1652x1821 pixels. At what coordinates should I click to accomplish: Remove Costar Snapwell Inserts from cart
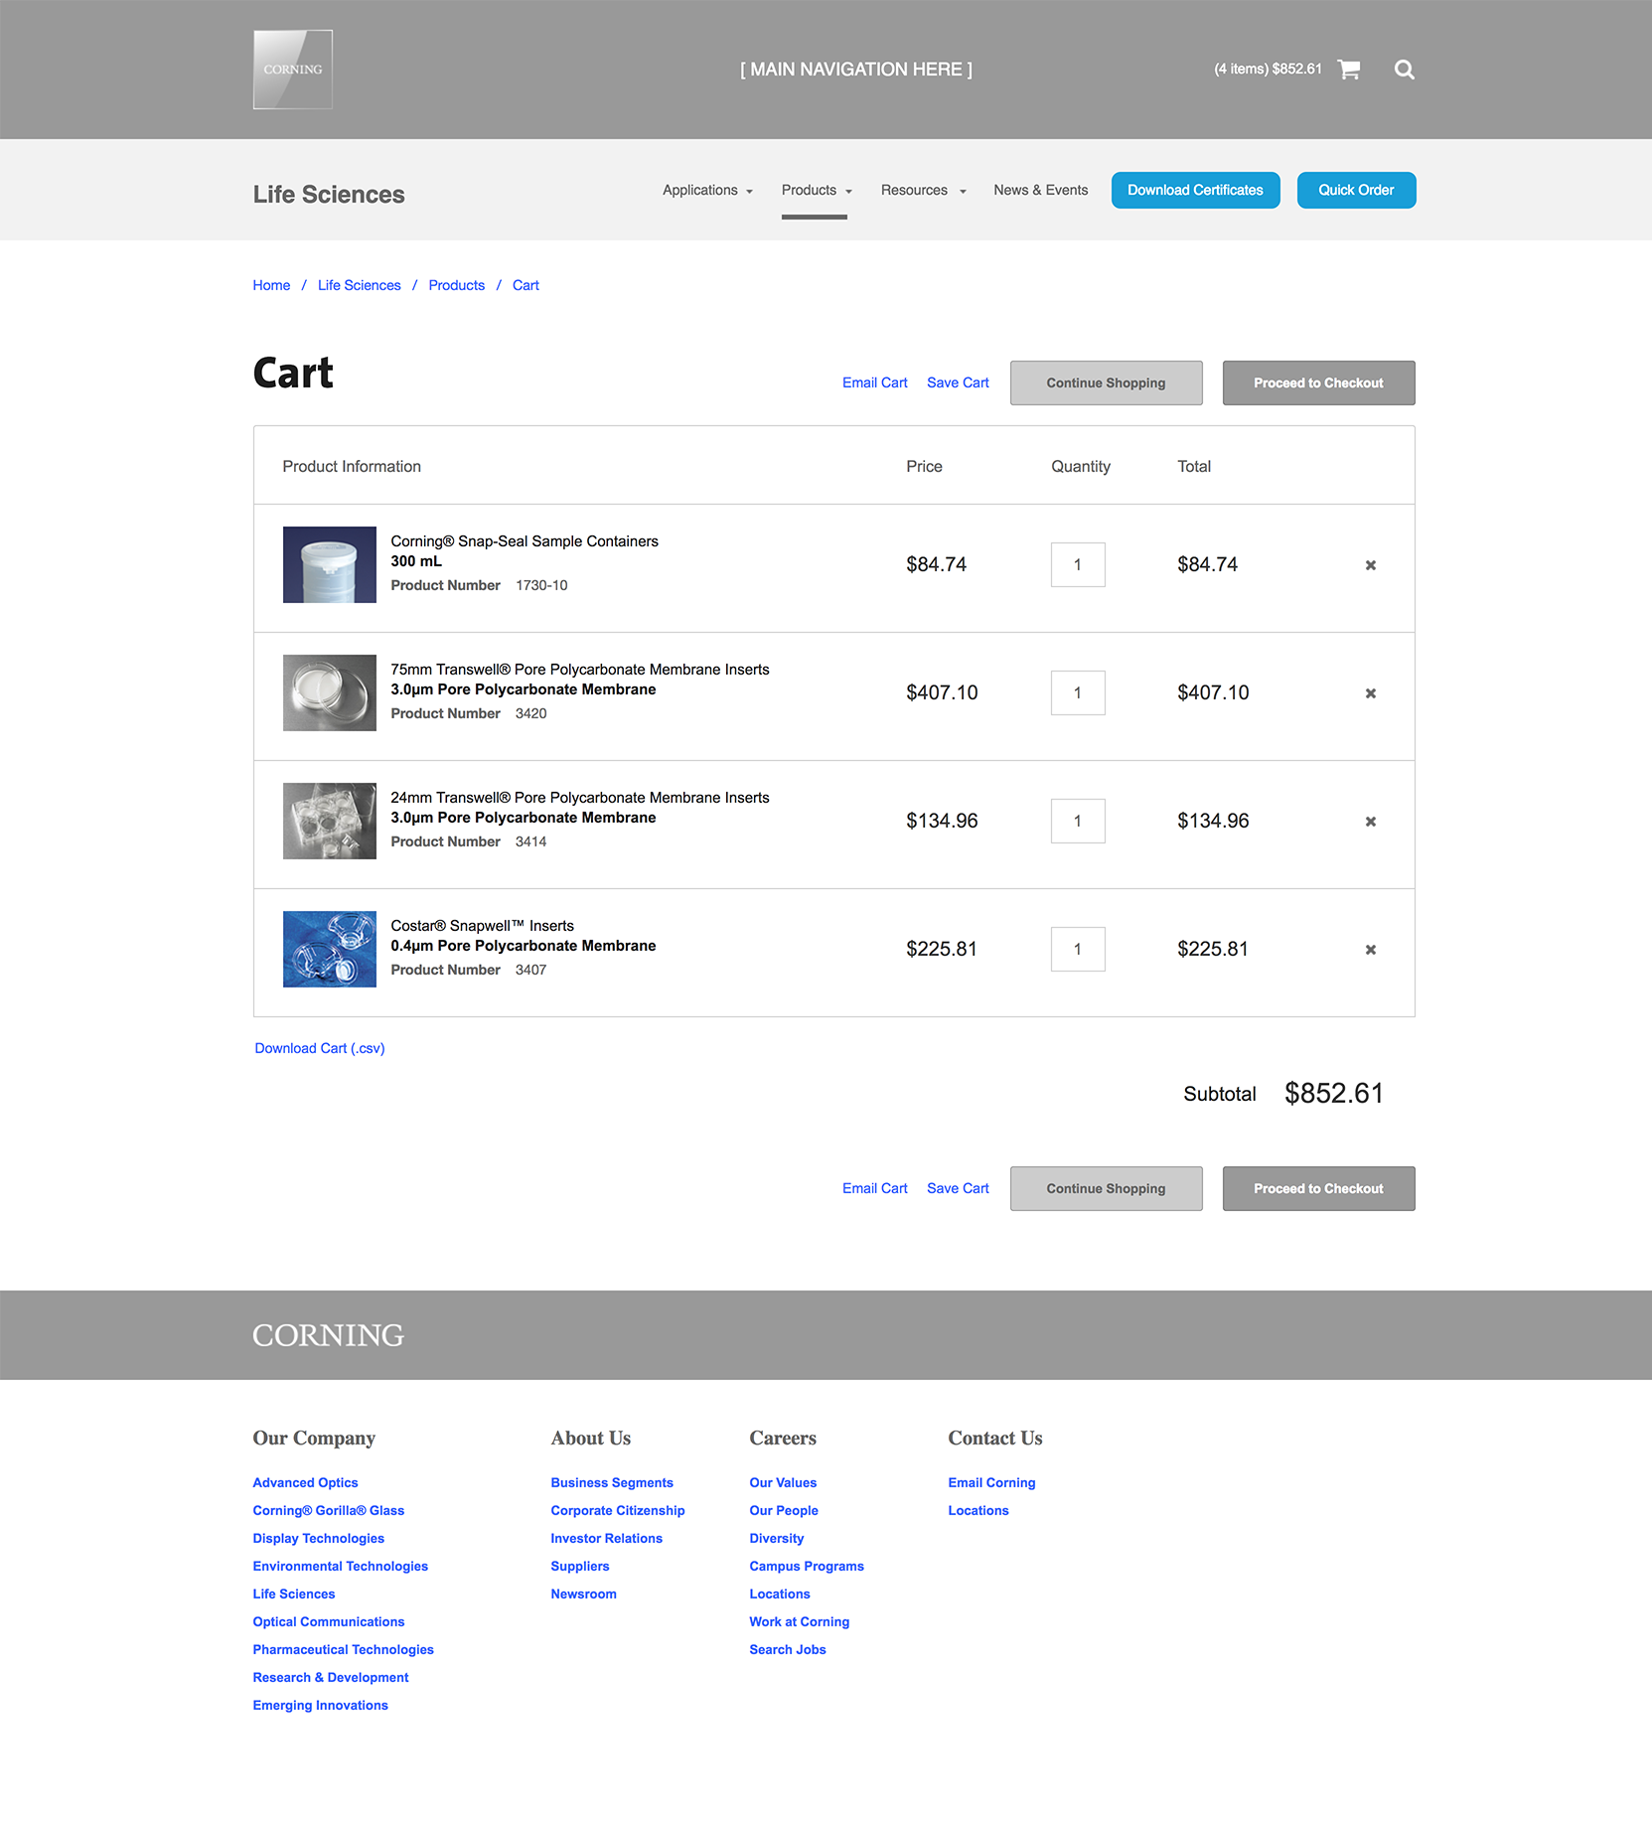point(1370,950)
